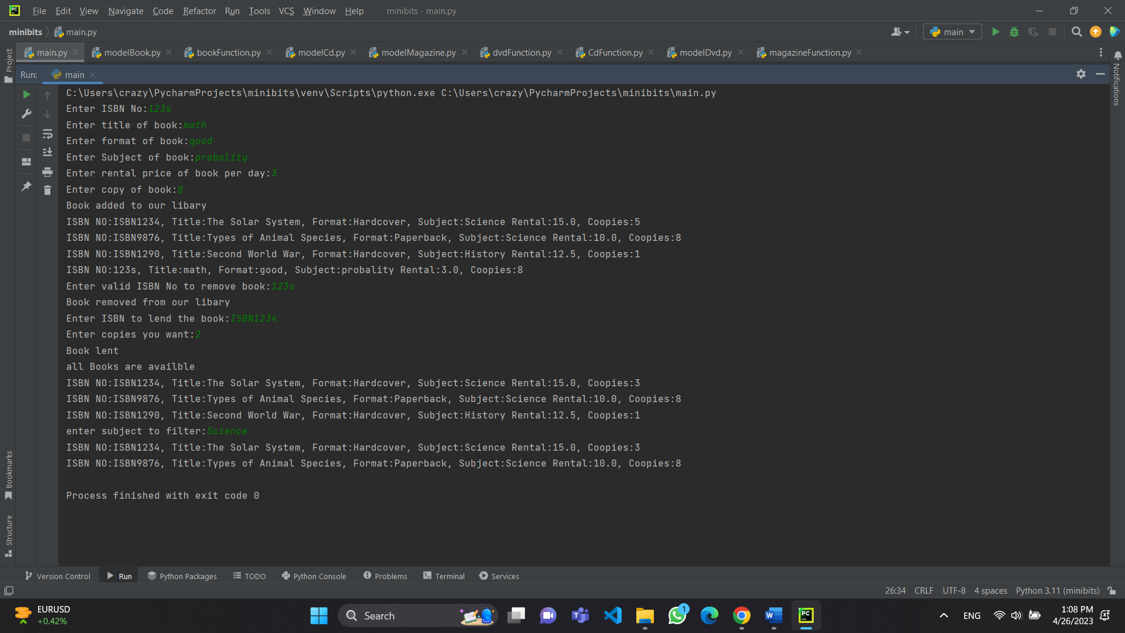Toggle soft-wrap in the console output
Screen dimensions: 1125x633
tap(47, 134)
